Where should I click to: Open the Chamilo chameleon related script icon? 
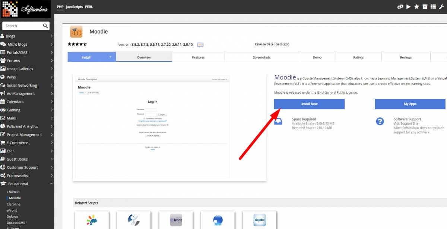92,220
